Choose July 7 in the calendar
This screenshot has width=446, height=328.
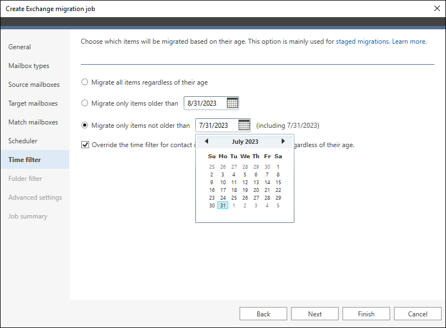pos(267,175)
